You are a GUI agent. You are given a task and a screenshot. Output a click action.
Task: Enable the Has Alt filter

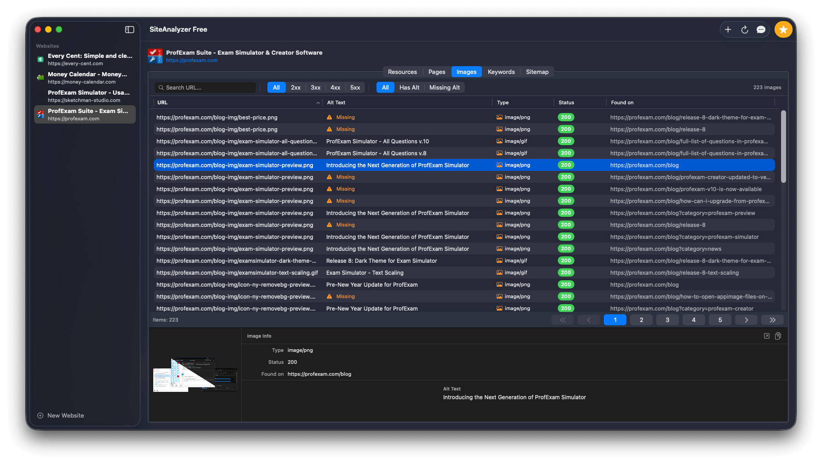(409, 87)
